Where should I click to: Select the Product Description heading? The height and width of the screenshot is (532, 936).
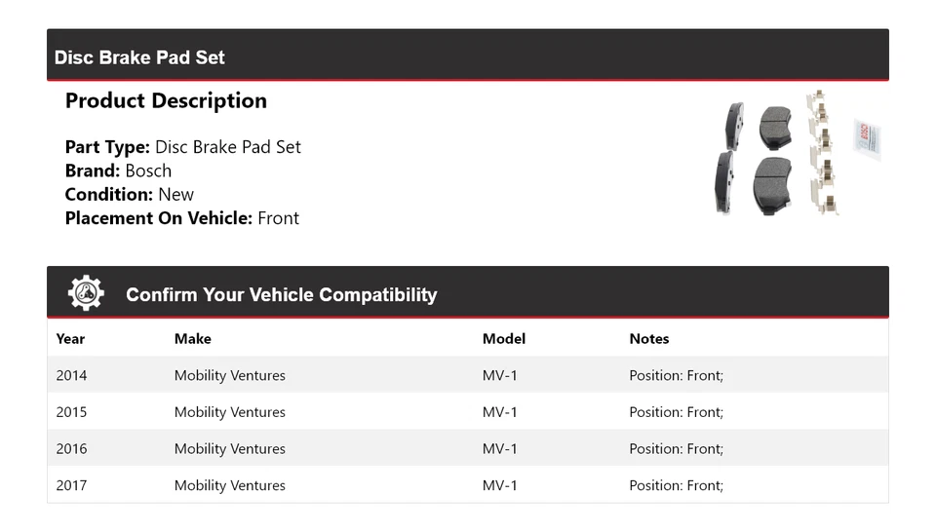pyautogui.click(x=166, y=101)
